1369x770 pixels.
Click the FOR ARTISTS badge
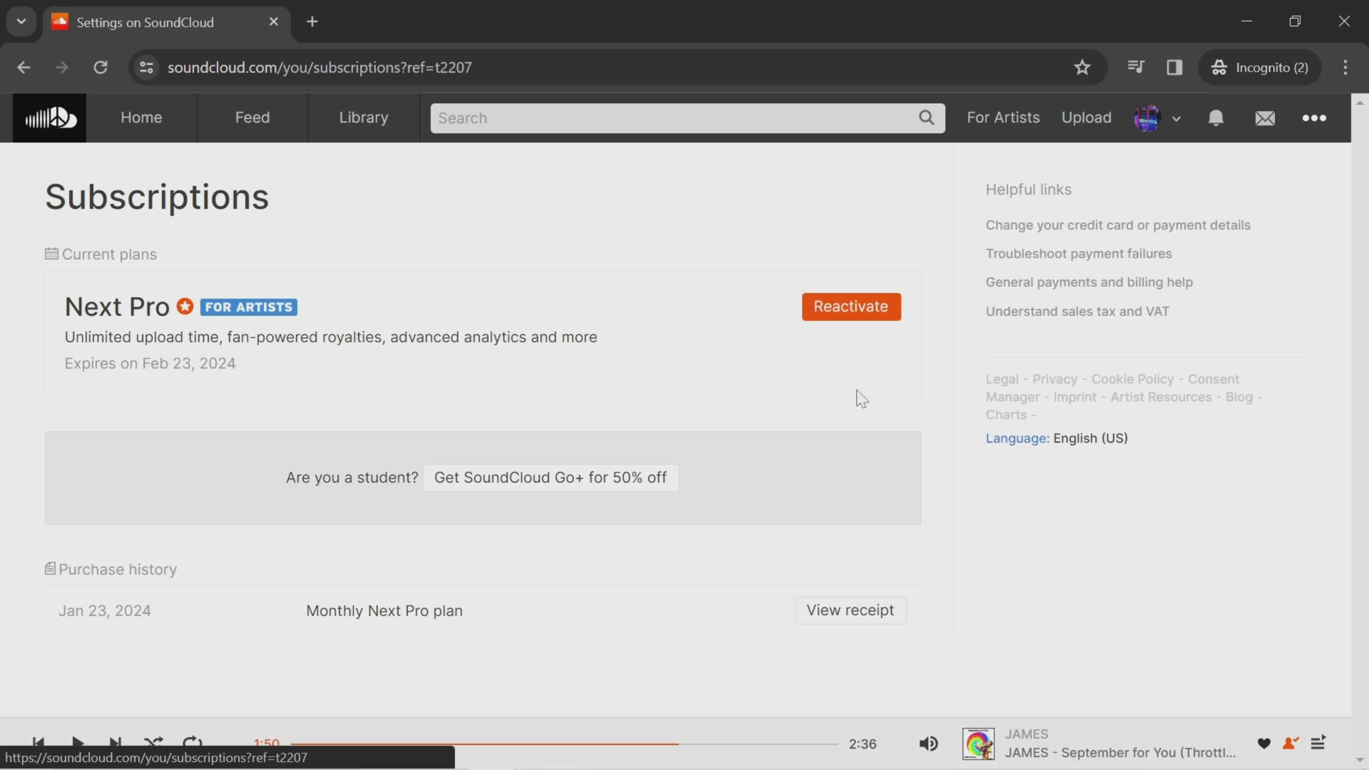(x=248, y=307)
